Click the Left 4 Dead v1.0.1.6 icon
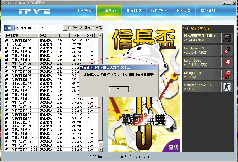This screenshot has height=162, width=238. pos(227,62)
